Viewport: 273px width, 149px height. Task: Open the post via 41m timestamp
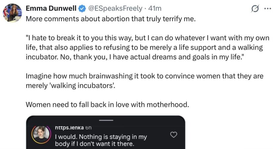pyautogui.click(x=155, y=8)
